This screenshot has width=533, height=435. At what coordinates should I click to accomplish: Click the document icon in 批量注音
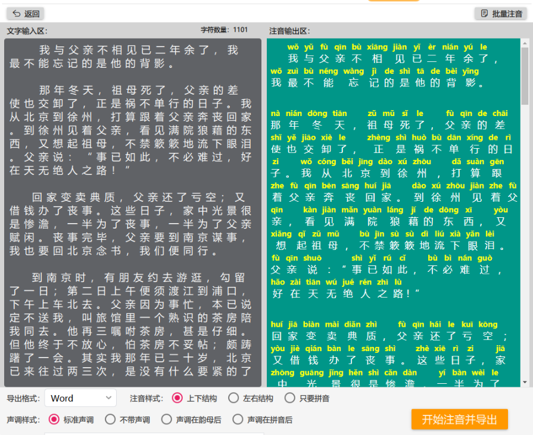click(484, 14)
